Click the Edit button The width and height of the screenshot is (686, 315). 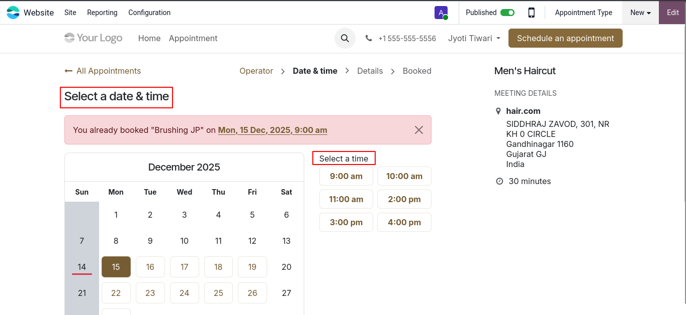(x=672, y=13)
